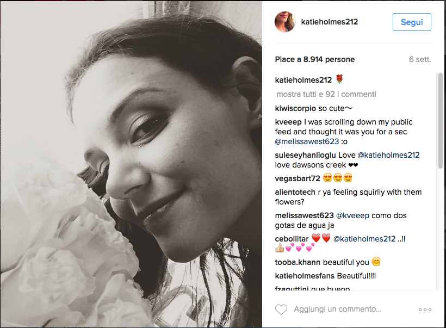Open cebollitar commenter profile
Screen dimensions: 446x328
pos(292,239)
